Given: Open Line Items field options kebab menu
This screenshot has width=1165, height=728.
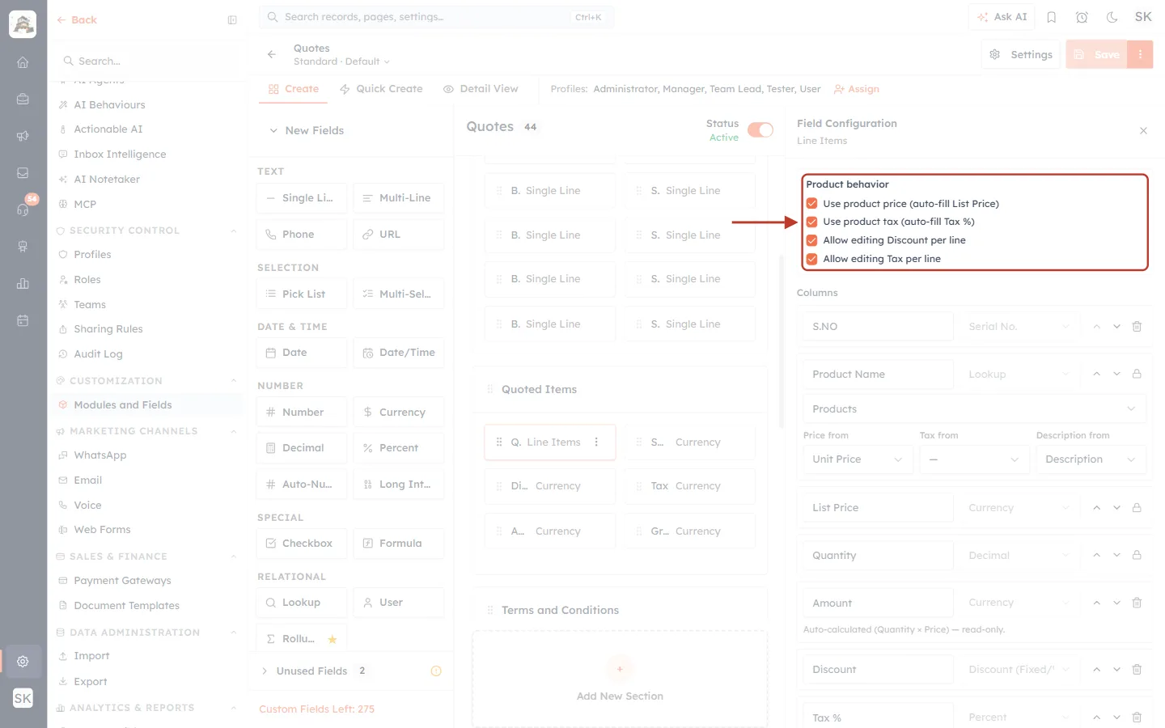Looking at the screenshot, I should pos(596,442).
